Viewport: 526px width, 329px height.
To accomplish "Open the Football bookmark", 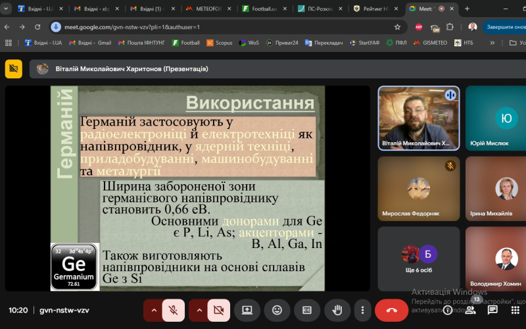I will click(x=186, y=43).
